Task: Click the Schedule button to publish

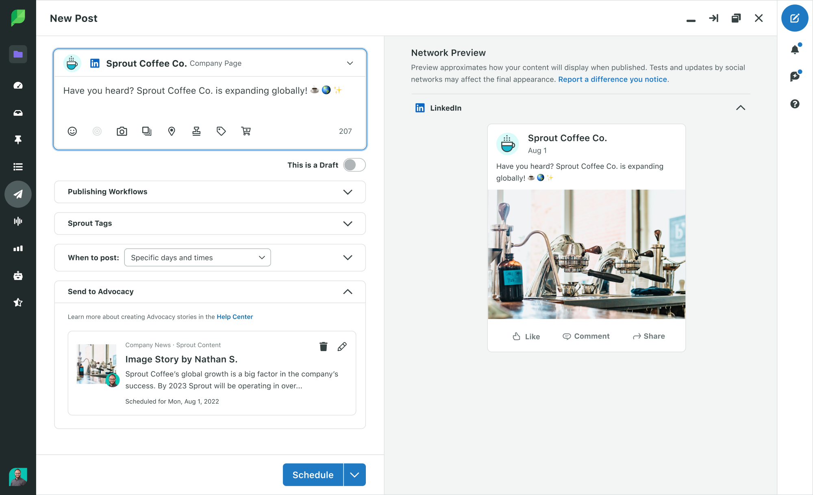Action: pos(313,475)
